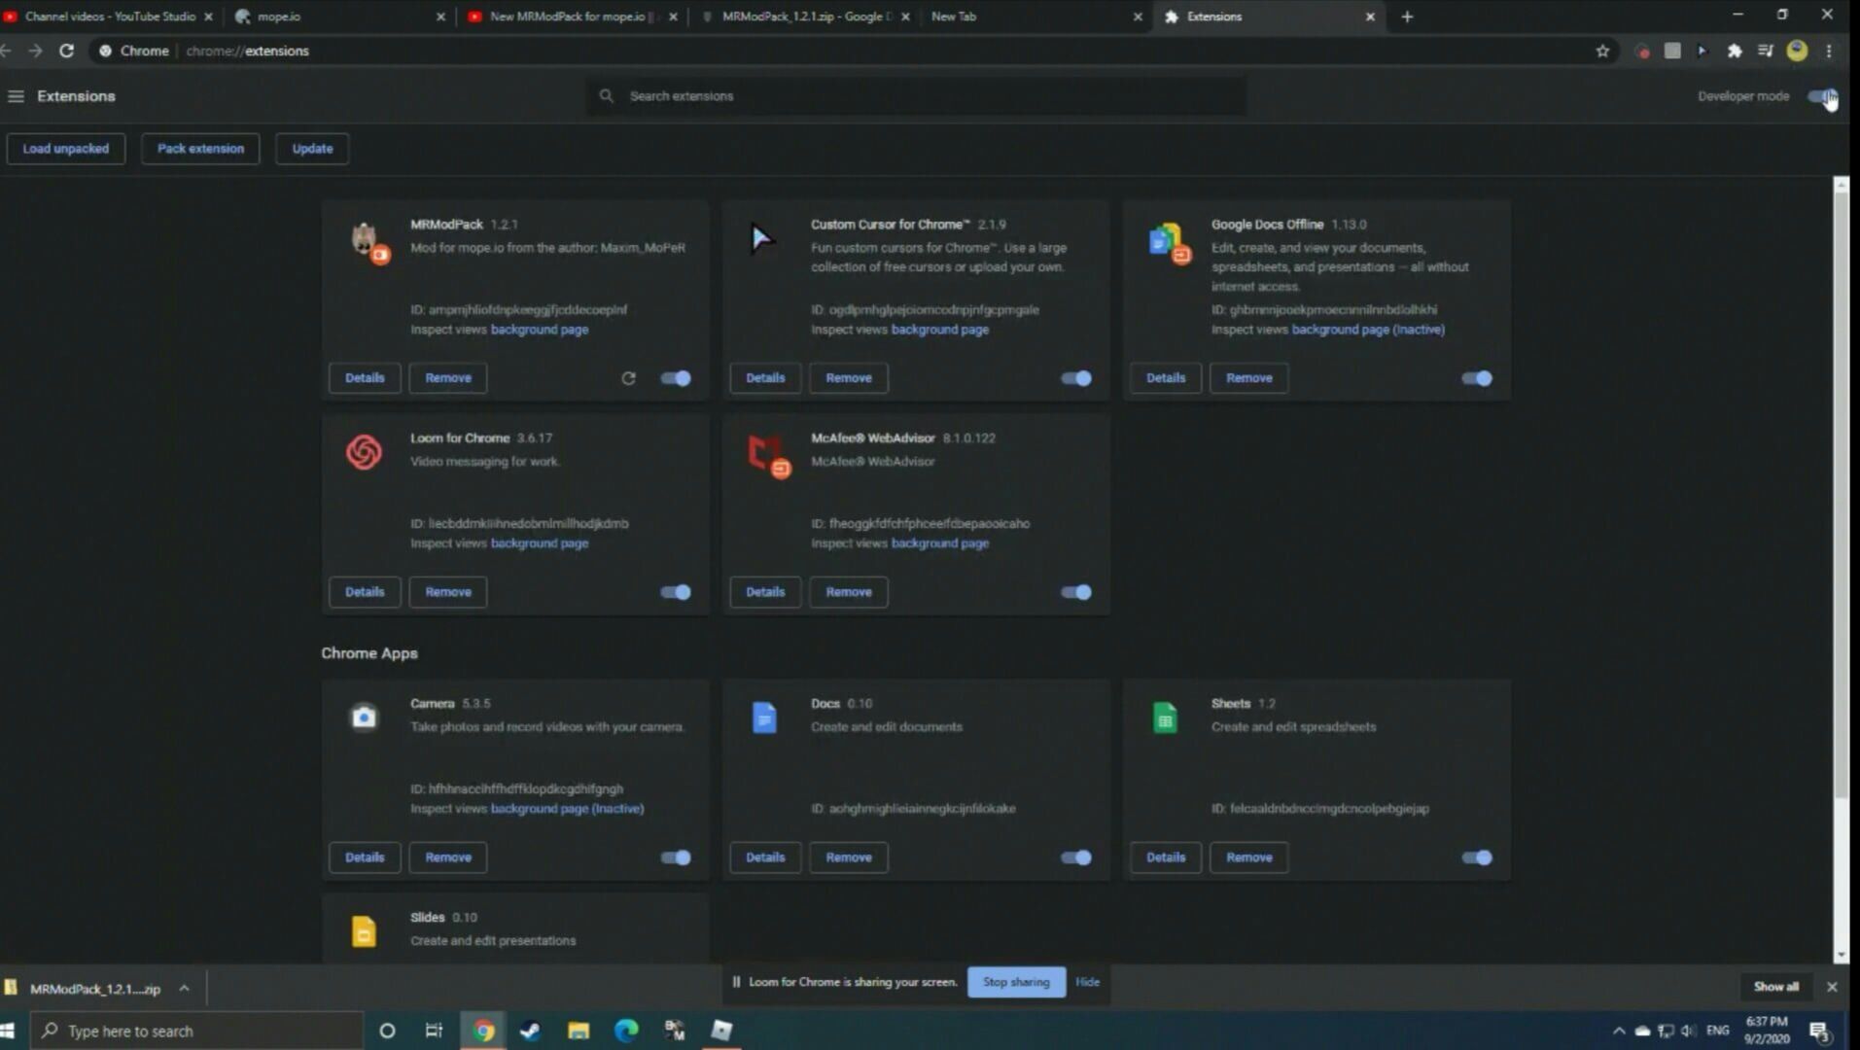Open the Windows notification center
Screen dimensions: 1860x1050
pos(1820,1031)
